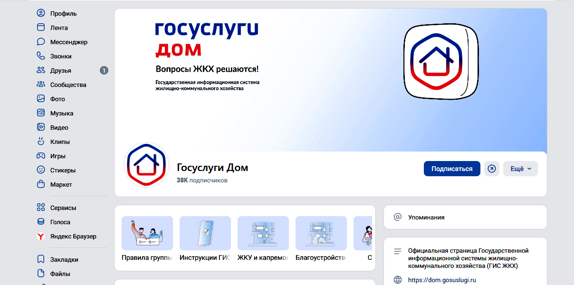Image resolution: width=574 pixels, height=285 pixels.
Task: Open the Игры gamepad icon
Action: point(41,156)
